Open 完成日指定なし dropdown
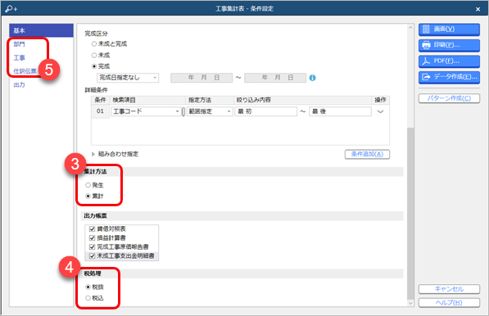 coord(128,78)
